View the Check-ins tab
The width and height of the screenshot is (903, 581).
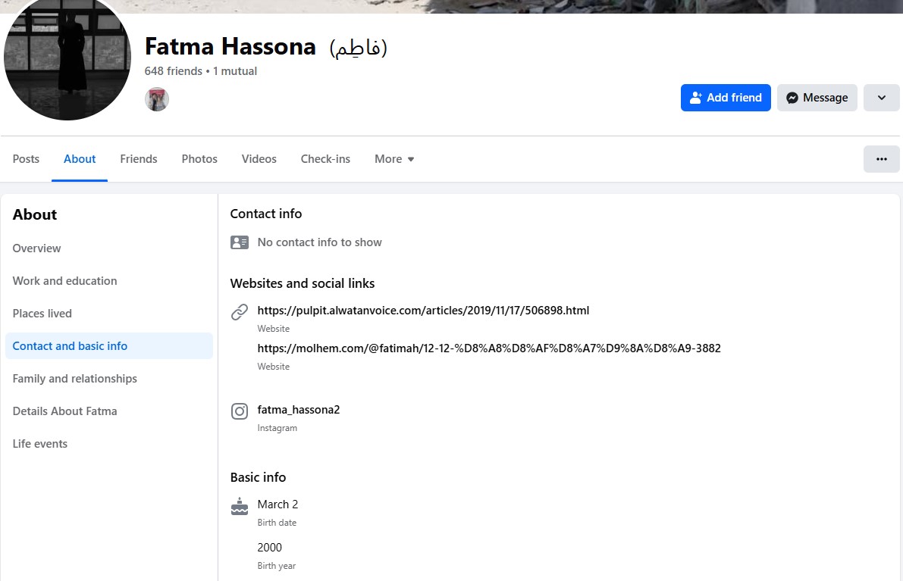click(325, 159)
